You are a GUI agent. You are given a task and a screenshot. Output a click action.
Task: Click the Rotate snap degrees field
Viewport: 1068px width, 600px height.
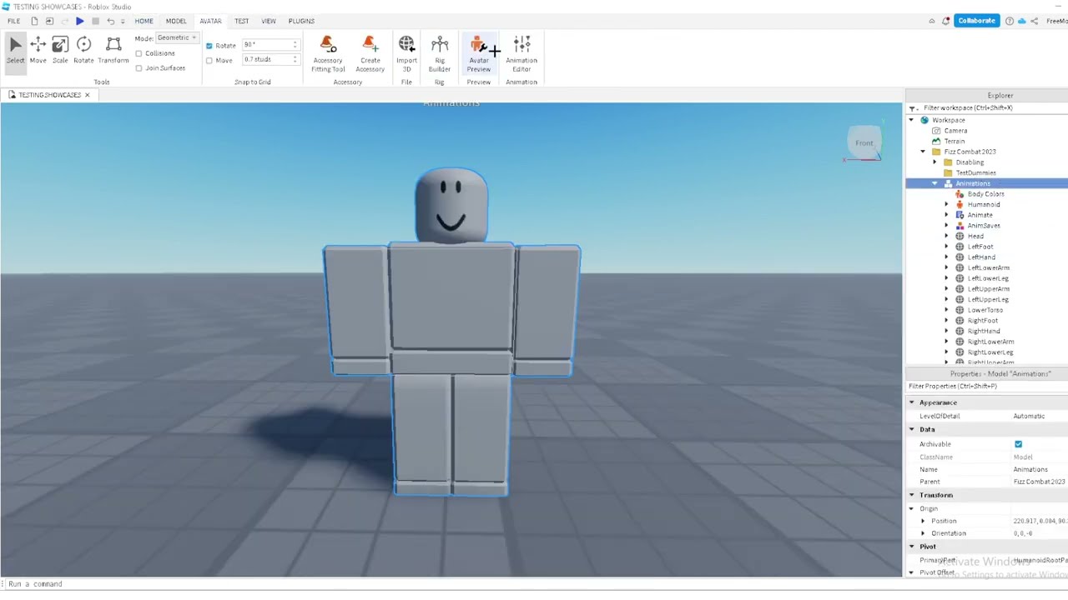click(270, 45)
